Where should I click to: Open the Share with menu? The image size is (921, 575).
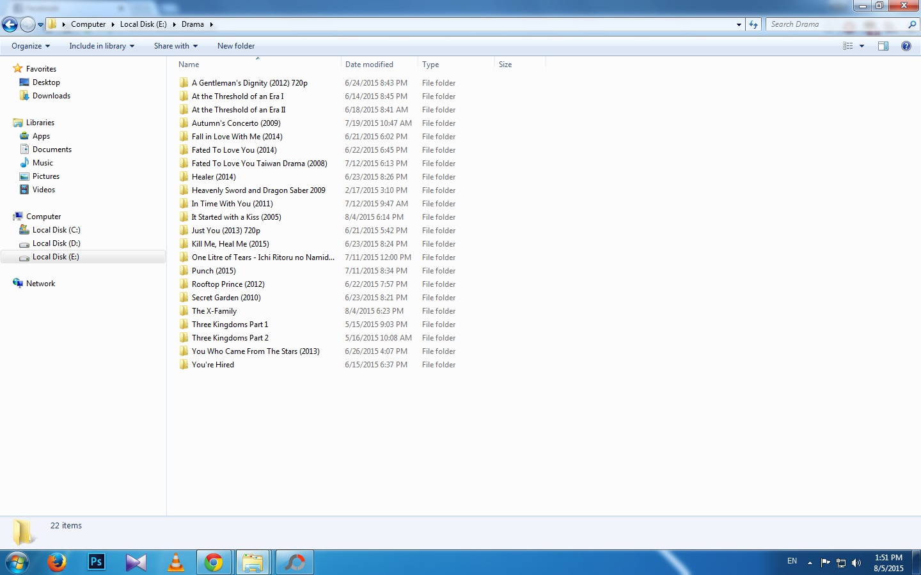175,46
